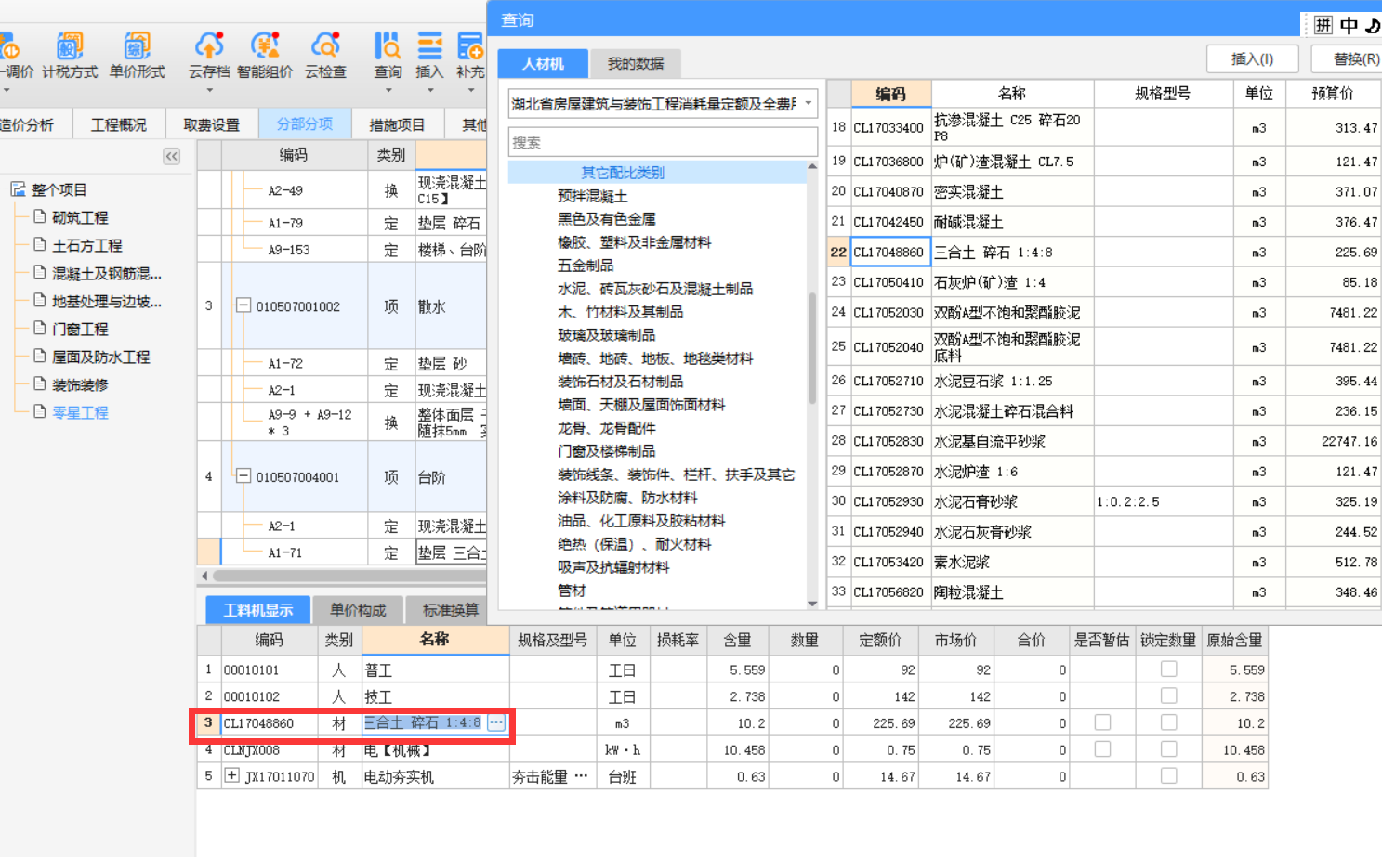Toggle 锁定数量 for CL17048860 row

coord(1169,722)
